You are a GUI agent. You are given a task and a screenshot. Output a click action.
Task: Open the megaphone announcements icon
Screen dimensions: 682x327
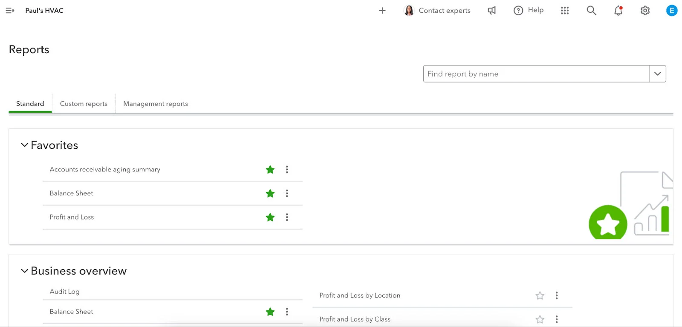click(491, 11)
